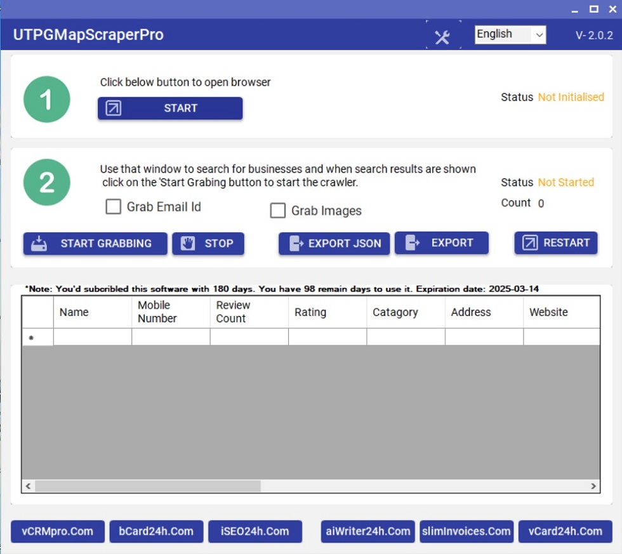This screenshot has width=622, height=554.
Task: Enable the Grab Email Id checkbox
Action: click(114, 207)
